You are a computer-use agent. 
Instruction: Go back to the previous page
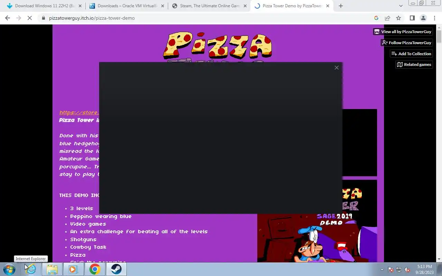coord(8,18)
